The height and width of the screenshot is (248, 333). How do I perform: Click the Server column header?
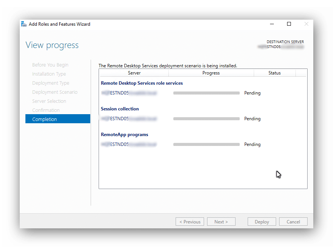pyautogui.click(x=134, y=73)
